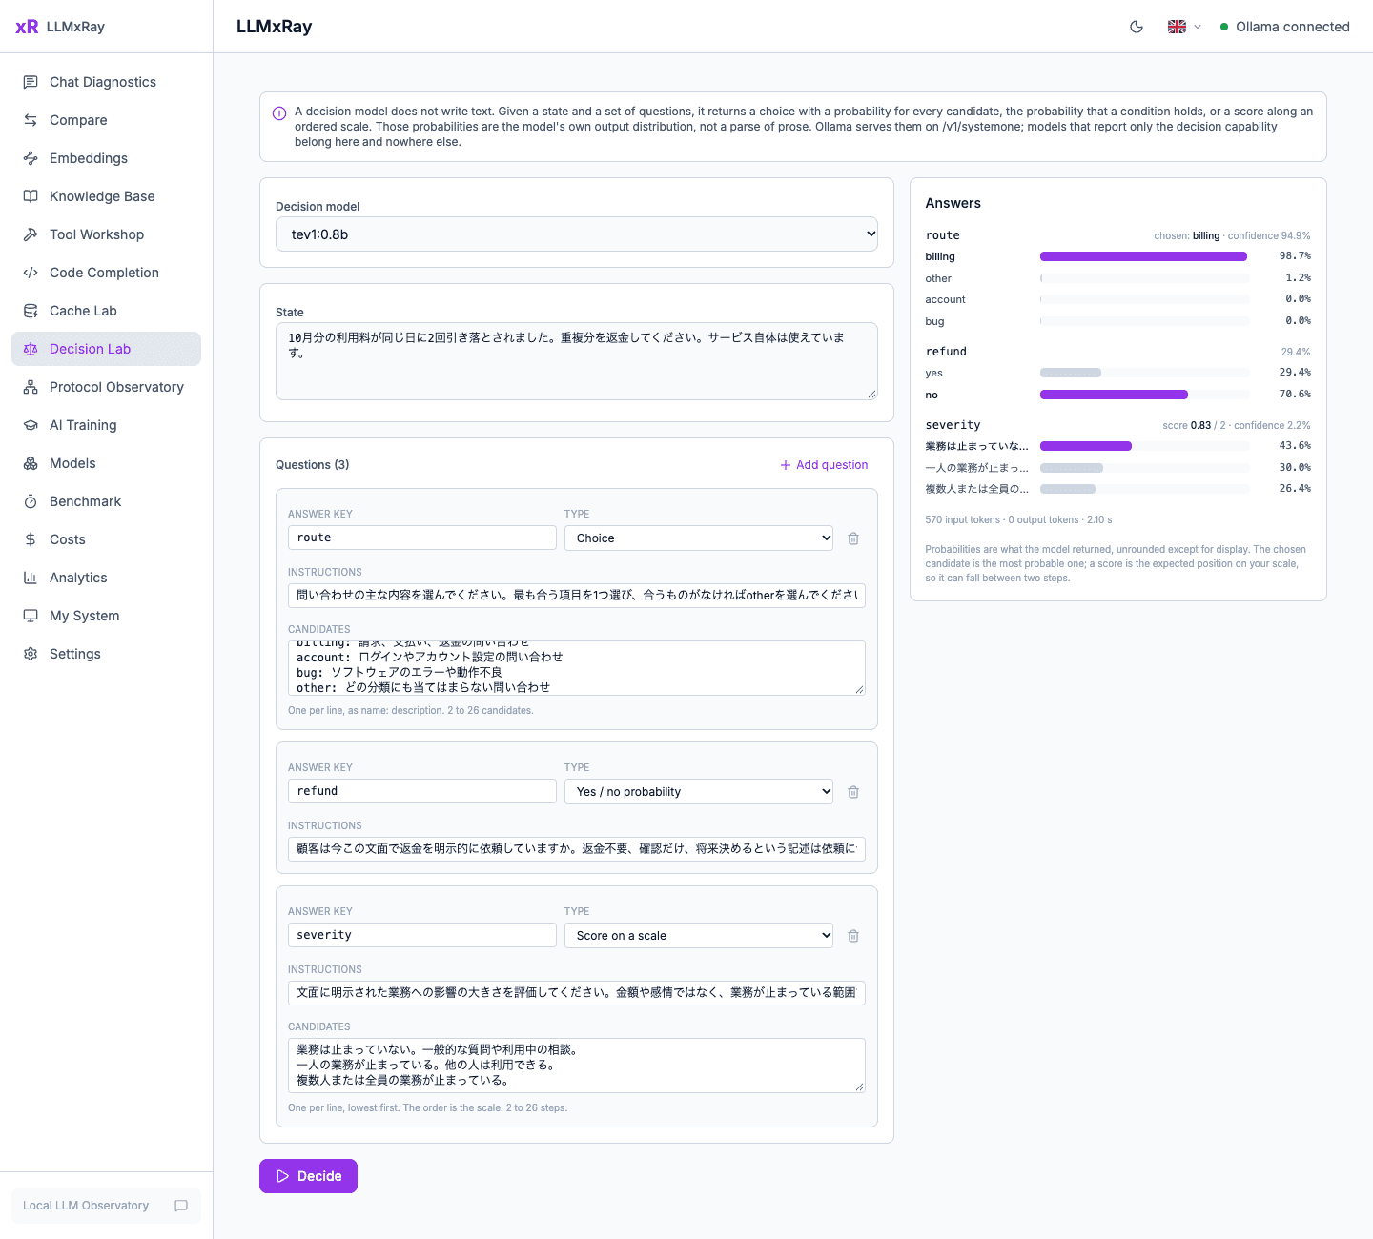This screenshot has height=1239, width=1373.
Task: Click into the State text area
Action: (577, 361)
